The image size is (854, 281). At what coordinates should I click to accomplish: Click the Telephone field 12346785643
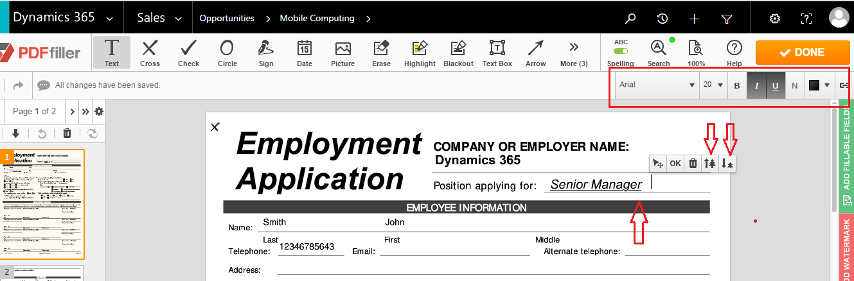tap(307, 247)
